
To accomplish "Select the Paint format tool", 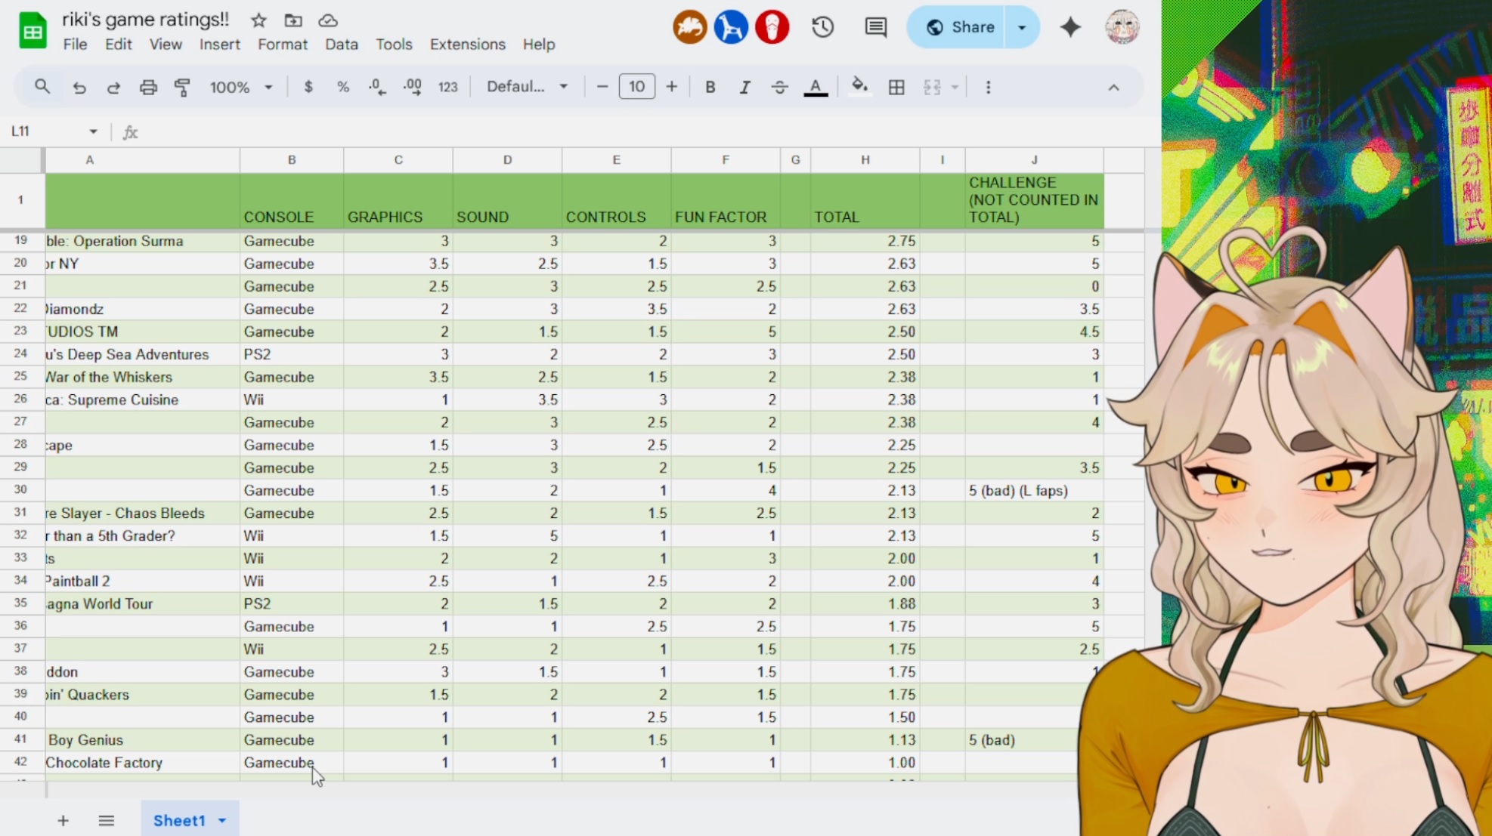I will pos(182,88).
